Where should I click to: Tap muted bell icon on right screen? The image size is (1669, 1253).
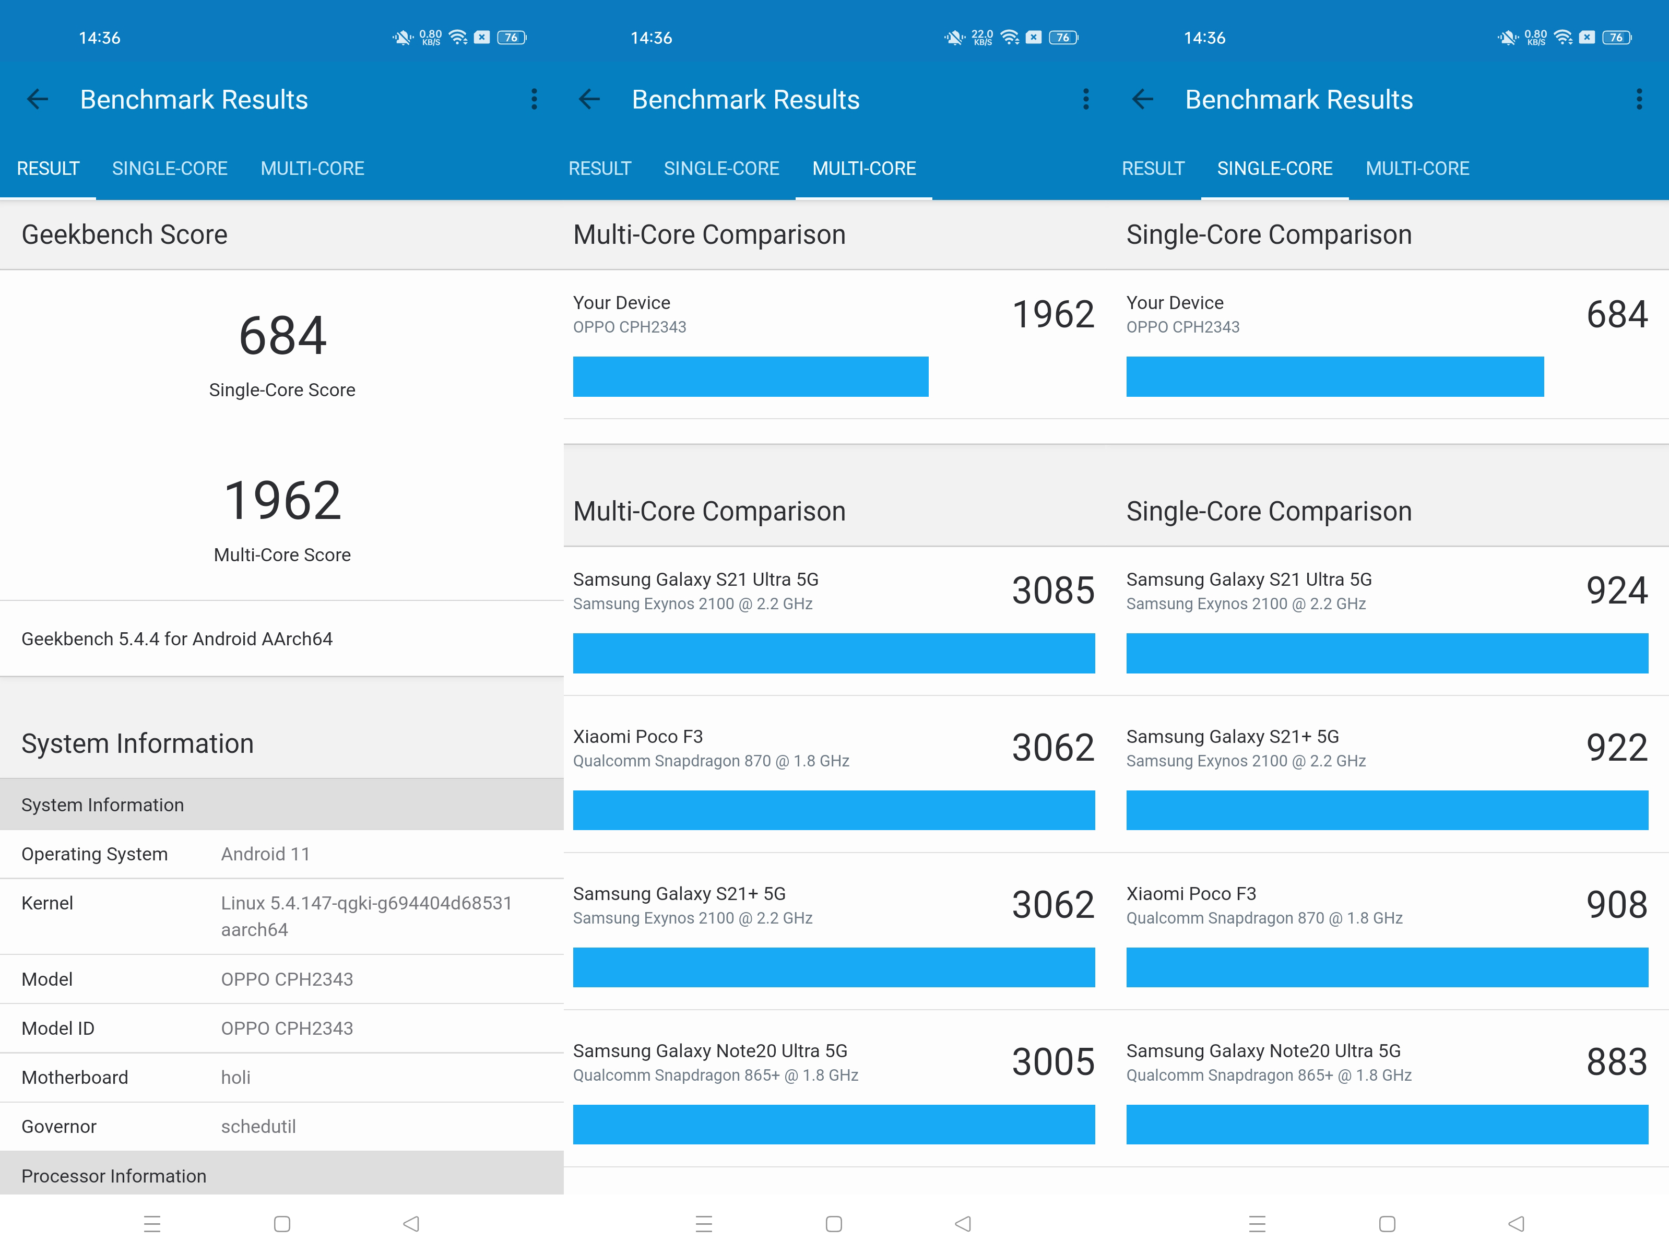tap(1508, 37)
